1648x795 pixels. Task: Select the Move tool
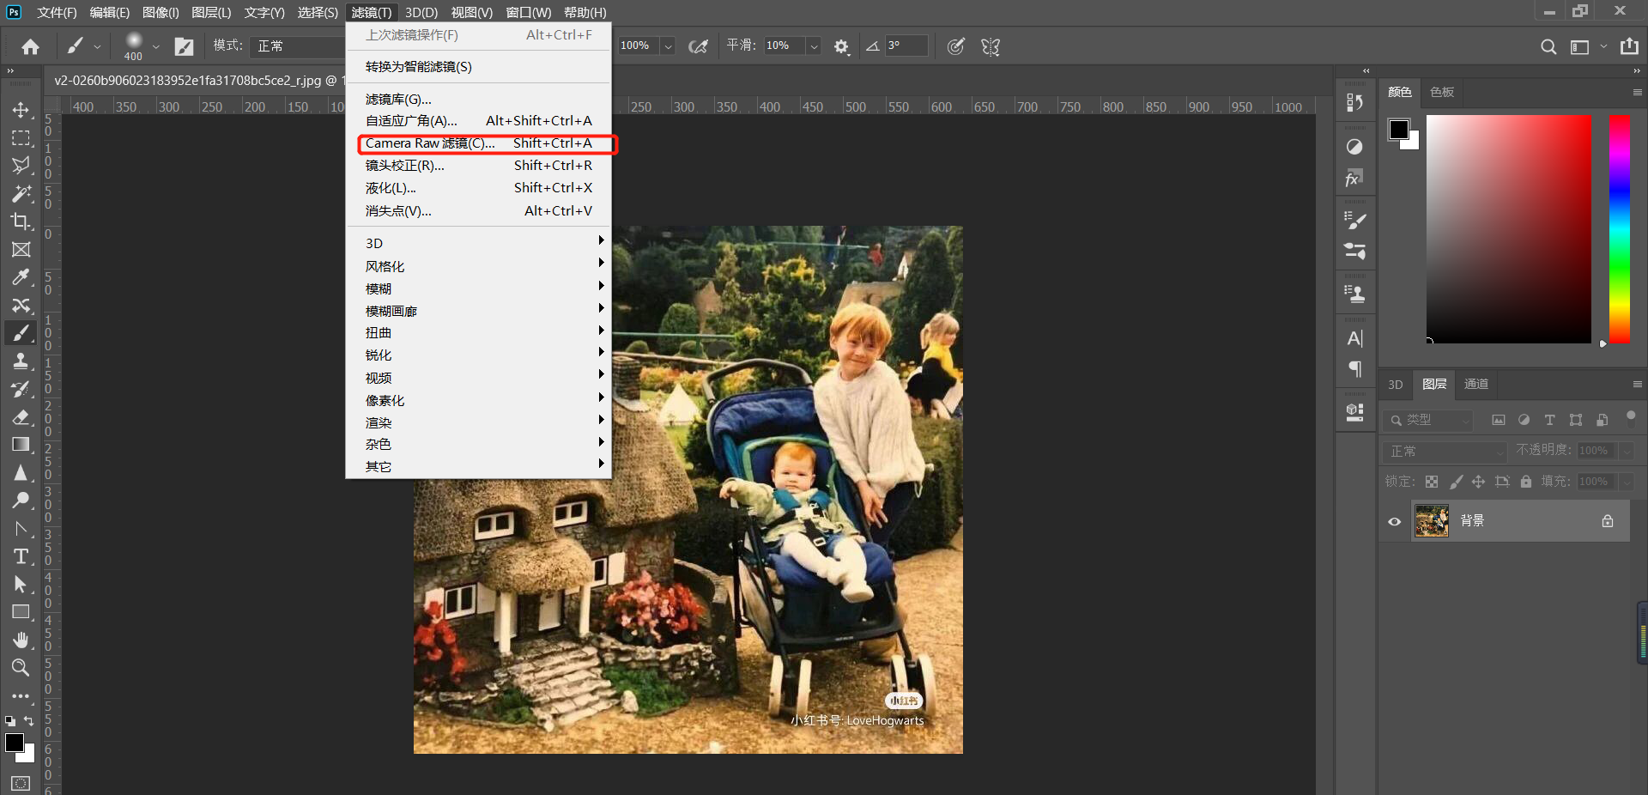(x=21, y=110)
